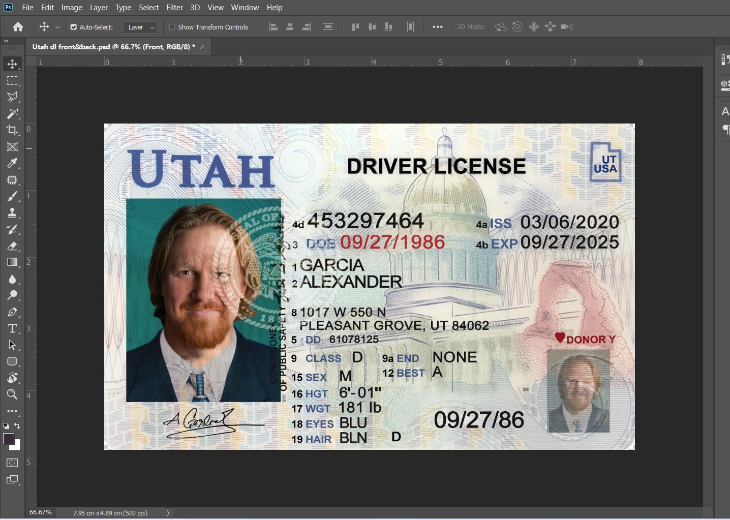Click the Home icon in options bar
This screenshot has width=730, height=520.
(x=18, y=27)
